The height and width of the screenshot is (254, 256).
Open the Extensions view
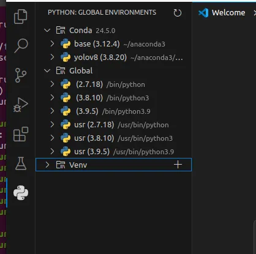(x=21, y=134)
